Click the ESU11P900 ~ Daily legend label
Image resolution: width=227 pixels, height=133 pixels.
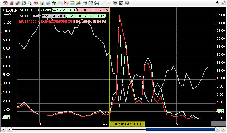[x=34, y=22]
